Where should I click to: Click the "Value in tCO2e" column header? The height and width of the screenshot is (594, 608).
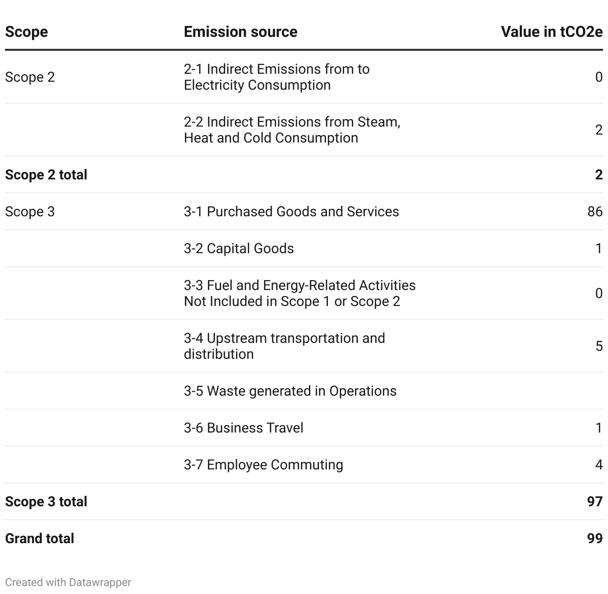point(551,32)
